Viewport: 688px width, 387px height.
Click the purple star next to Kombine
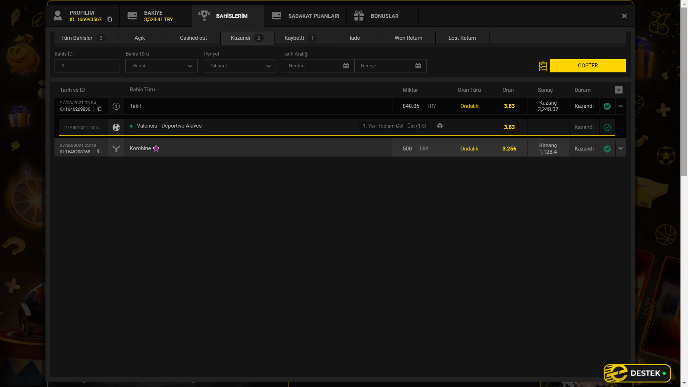(156, 148)
